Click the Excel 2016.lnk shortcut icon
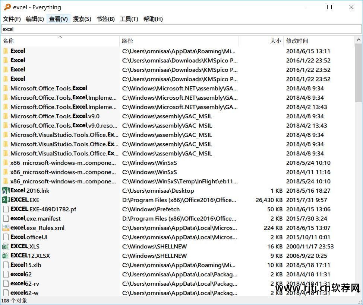The height and width of the screenshot is (305, 363). click(x=6, y=190)
